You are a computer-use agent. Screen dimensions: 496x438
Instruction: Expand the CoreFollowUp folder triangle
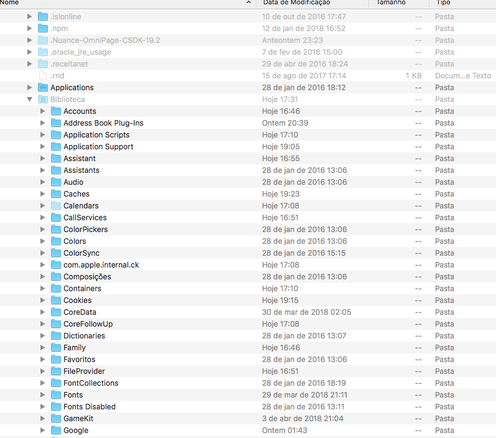point(42,324)
